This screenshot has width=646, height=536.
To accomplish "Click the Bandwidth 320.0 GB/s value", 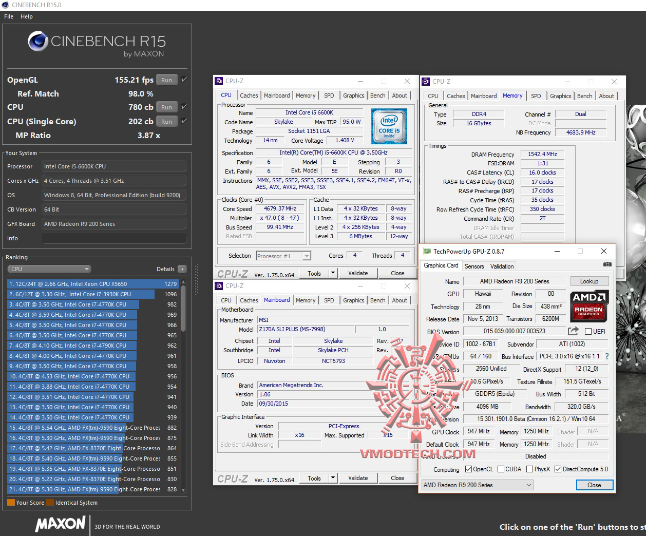I will point(581,407).
